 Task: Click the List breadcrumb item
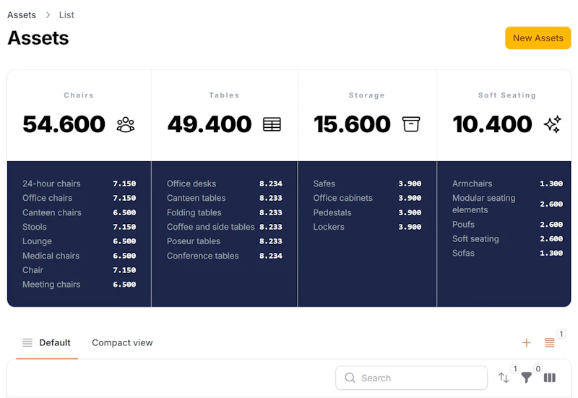(66, 14)
